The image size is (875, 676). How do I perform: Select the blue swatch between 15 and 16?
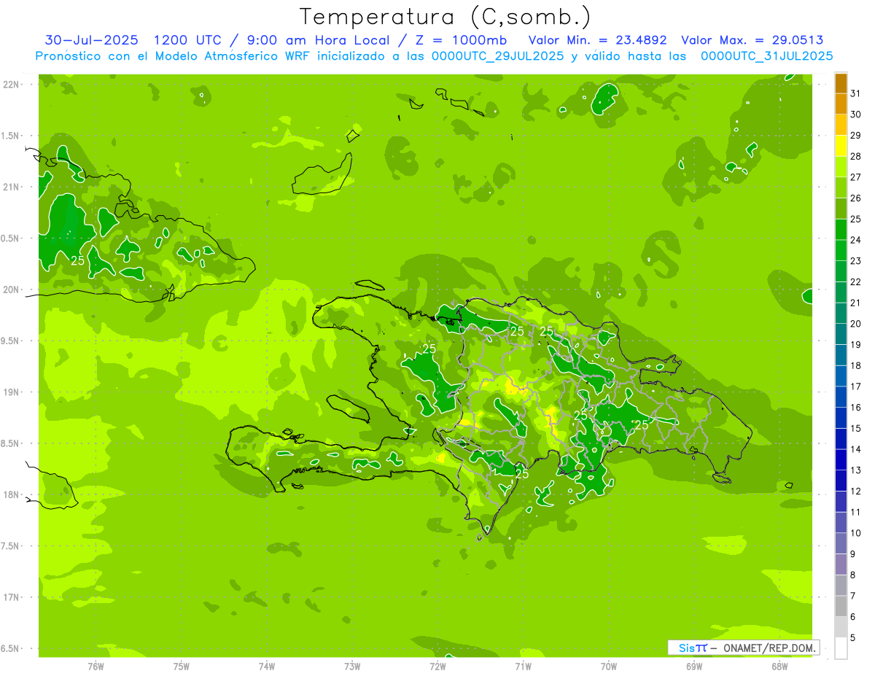[x=841, y=418]
